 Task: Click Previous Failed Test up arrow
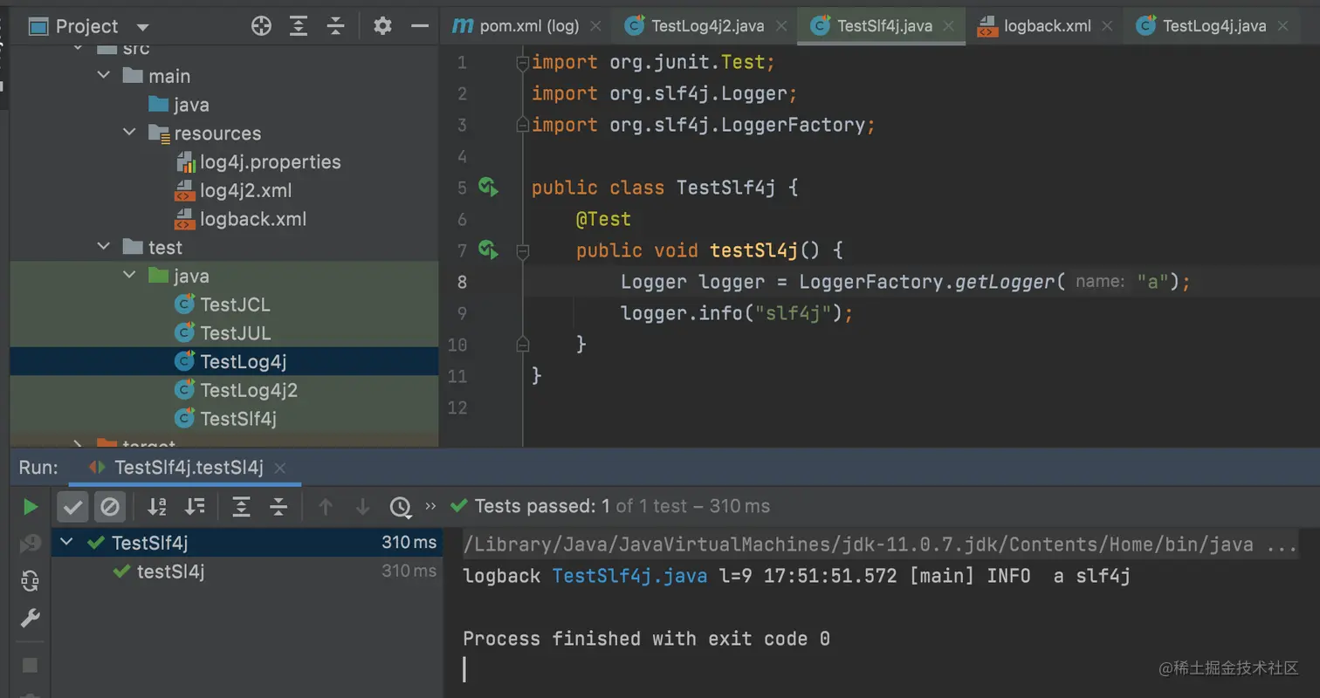coord(326,506)
